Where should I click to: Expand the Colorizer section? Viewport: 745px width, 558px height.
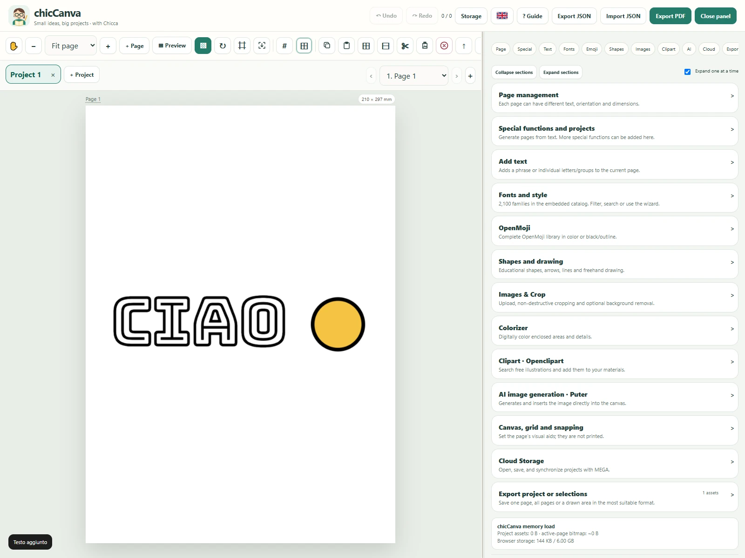pos(615,331)
